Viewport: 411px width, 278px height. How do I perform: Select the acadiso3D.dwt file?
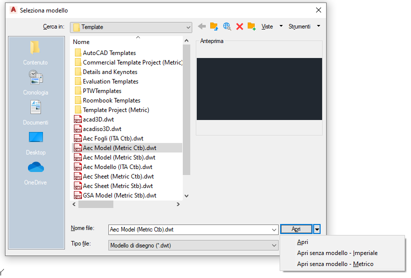(98, 128)
